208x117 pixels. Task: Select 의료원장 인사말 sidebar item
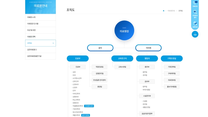(x=40, y=24)
